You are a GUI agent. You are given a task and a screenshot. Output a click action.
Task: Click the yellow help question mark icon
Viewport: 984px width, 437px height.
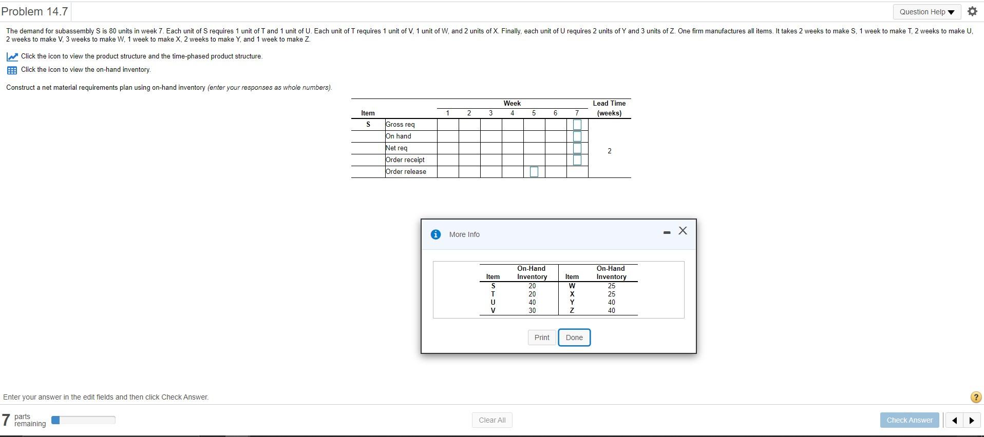(976, 397)
